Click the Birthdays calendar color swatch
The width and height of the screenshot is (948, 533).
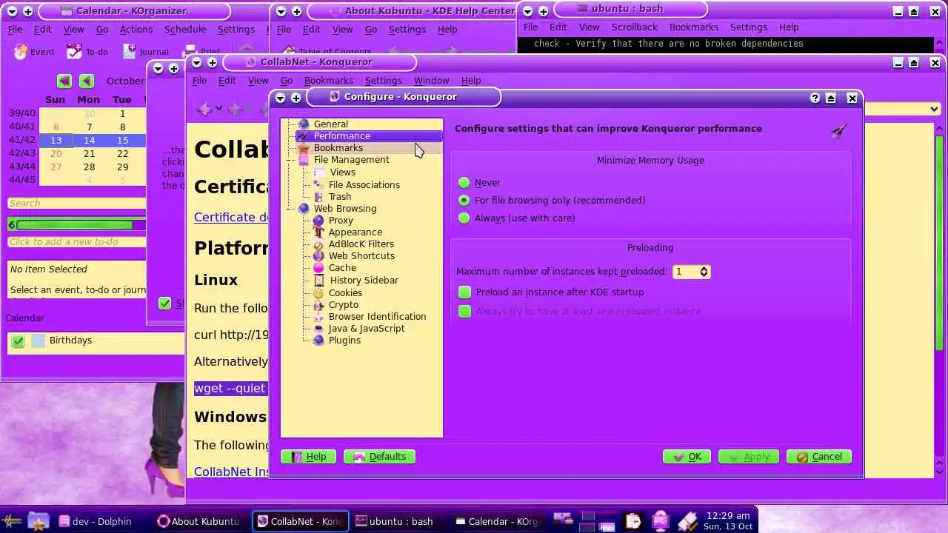[38, 341]
